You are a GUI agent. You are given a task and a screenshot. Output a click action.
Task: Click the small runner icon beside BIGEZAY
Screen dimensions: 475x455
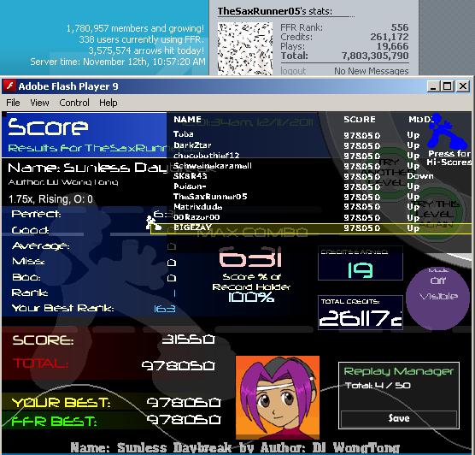click(153, 223)
